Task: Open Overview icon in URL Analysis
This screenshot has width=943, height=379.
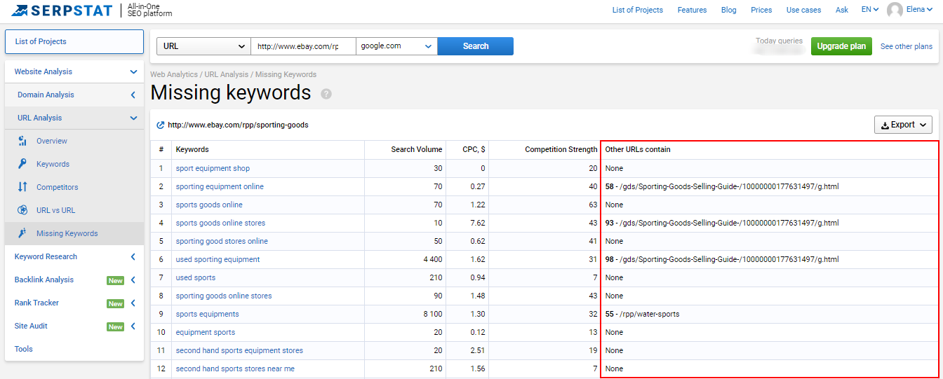Action: pyautogui.click(x=22, y=141)
